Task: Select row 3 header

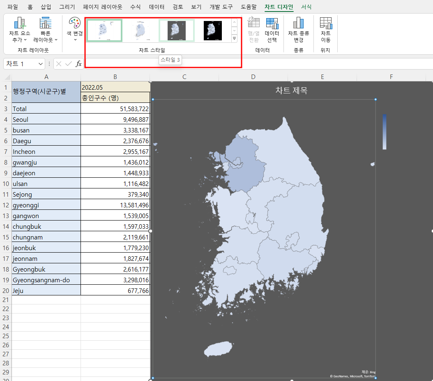Action: click(x=6, y=109)
